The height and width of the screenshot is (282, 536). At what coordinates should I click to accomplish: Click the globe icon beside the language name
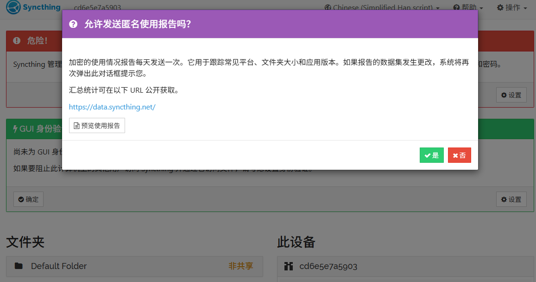(328, 8)
